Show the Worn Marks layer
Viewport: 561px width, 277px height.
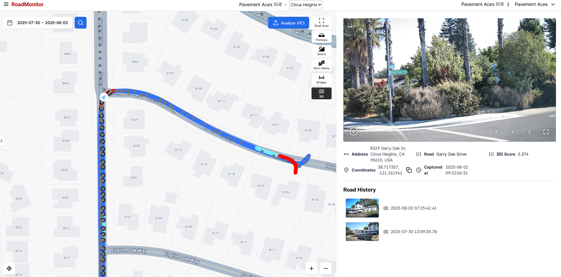[x=322, y=65]
